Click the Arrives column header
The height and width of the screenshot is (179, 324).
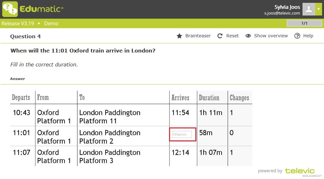[x=180, y=98]
